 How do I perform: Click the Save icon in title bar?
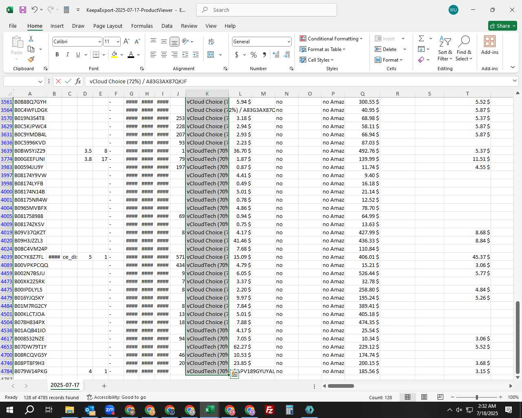pos(23,10)
